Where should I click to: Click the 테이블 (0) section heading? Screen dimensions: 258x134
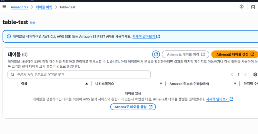(18, 54)
